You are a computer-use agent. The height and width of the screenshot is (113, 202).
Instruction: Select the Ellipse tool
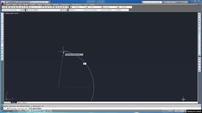pyautogui.click(x=2, y=35)
